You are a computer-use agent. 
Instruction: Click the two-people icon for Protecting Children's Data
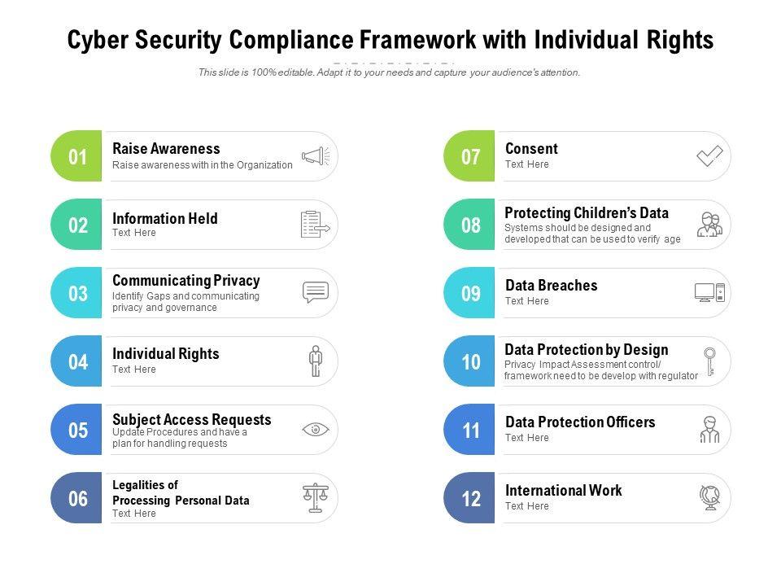coord(709,224)
